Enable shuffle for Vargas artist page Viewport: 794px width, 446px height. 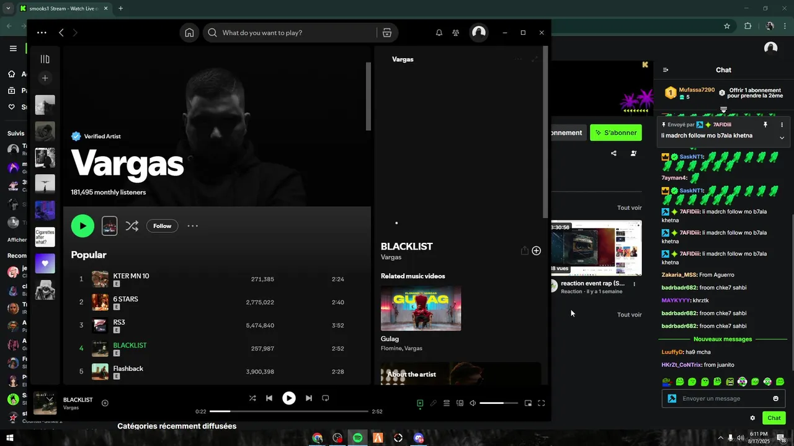(132, 226)
